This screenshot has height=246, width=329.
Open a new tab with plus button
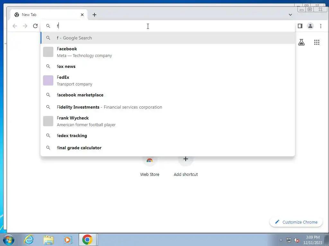point(94,15)
